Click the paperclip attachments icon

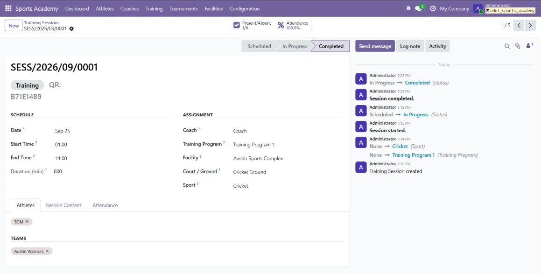(518, 46)
